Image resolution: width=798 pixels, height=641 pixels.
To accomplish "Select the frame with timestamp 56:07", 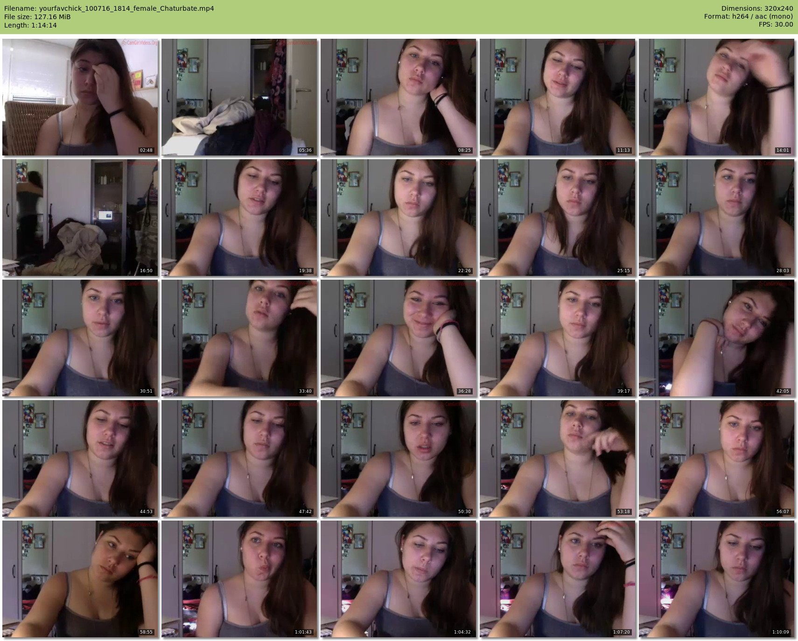I will [x=717, y=458].
